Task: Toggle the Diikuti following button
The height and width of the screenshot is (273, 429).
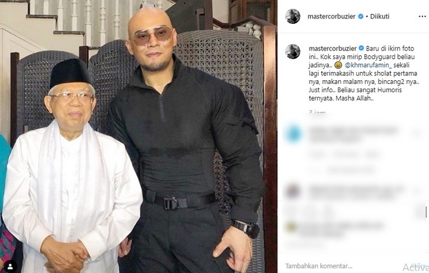Action: point(380,17)
